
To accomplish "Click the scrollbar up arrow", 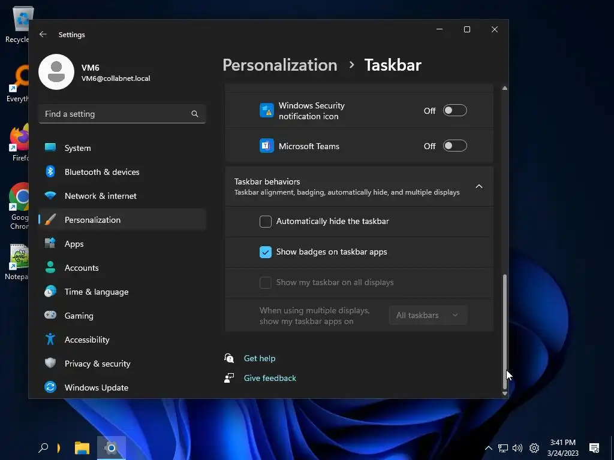I will [505, 89].
